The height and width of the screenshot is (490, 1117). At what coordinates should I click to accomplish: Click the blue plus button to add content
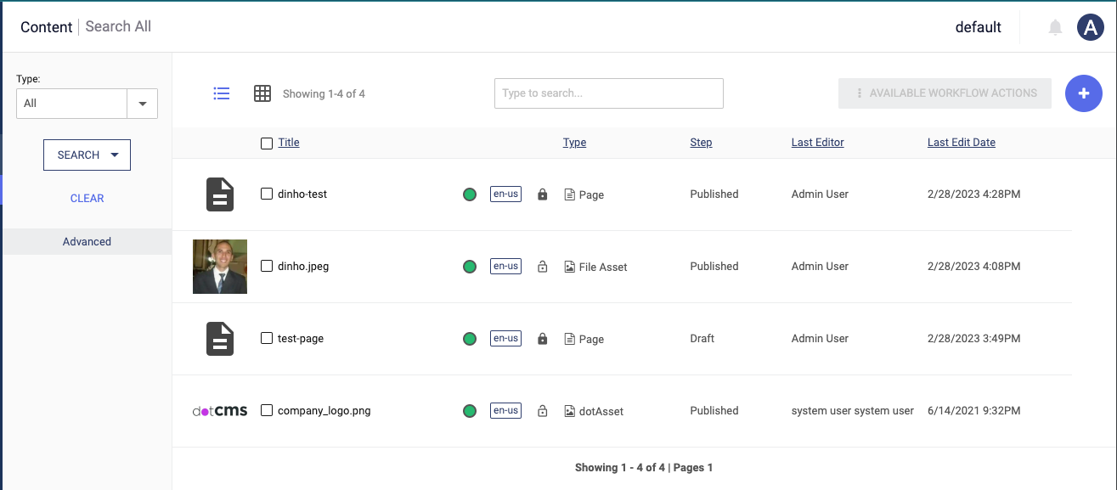[1084, 93]
